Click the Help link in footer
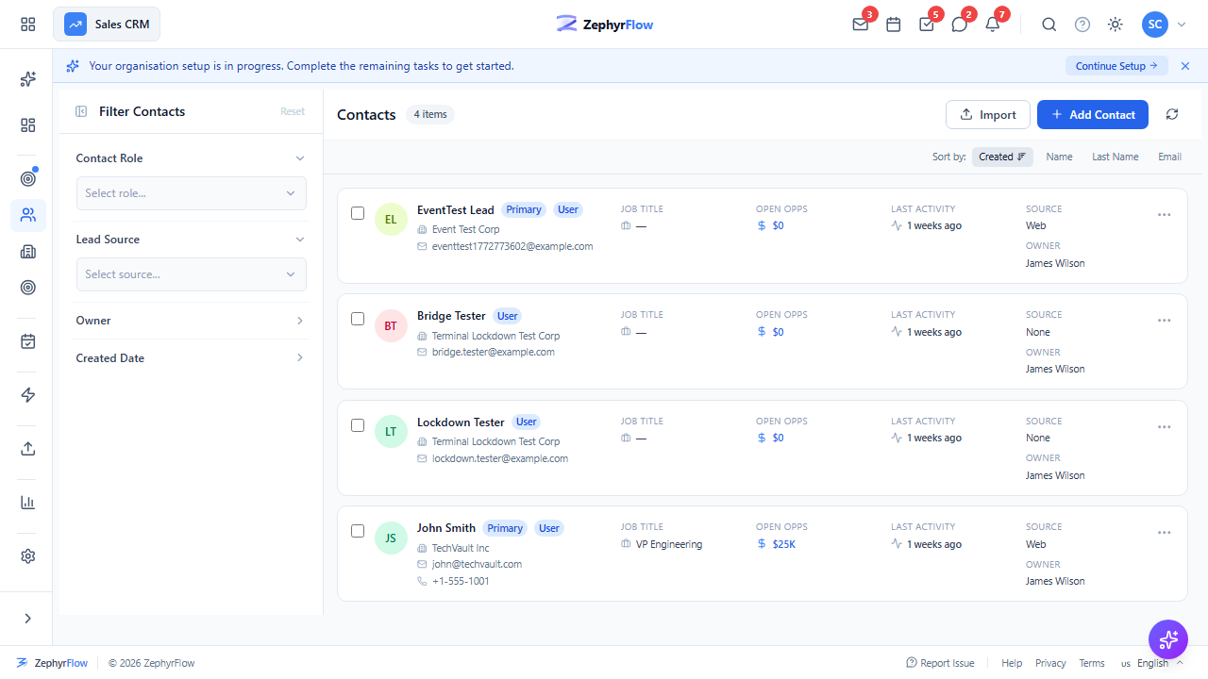The width and height of the screenshot is (1208, 679). coord(1012,663)
